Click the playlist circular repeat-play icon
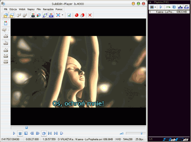The height and width of the screenshot is (142, 191). point(174,7)
